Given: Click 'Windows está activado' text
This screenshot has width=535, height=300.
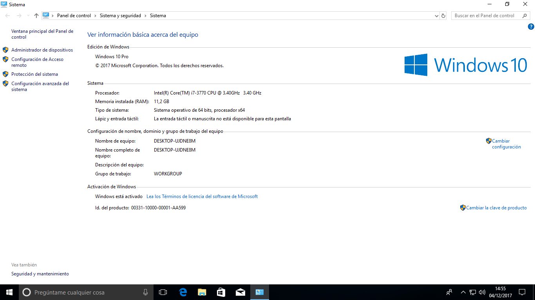Looking at the screenshot, I should coord(119,196).
